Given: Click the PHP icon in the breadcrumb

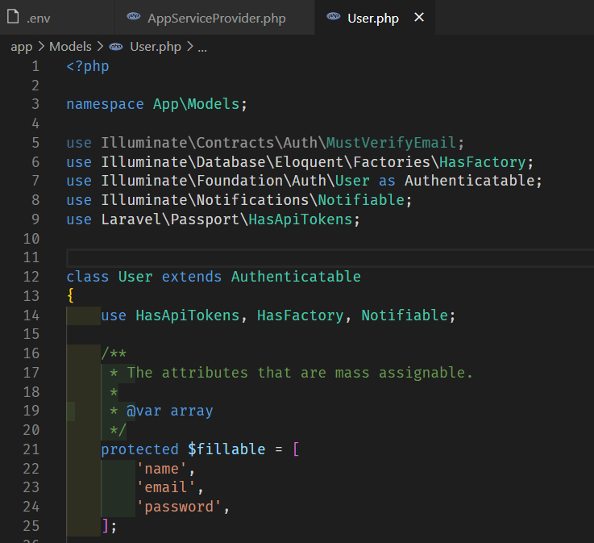Looking at the screenshot, I should tap(116, 47).
